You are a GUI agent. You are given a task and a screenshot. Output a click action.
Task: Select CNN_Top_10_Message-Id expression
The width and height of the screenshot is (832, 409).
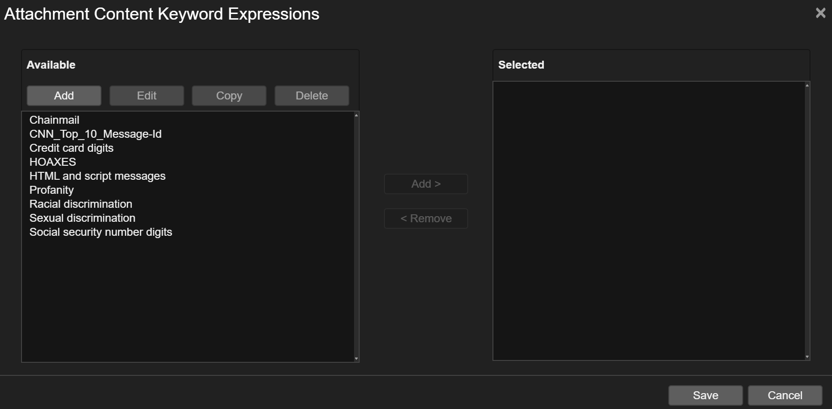[x=95, y=134]
